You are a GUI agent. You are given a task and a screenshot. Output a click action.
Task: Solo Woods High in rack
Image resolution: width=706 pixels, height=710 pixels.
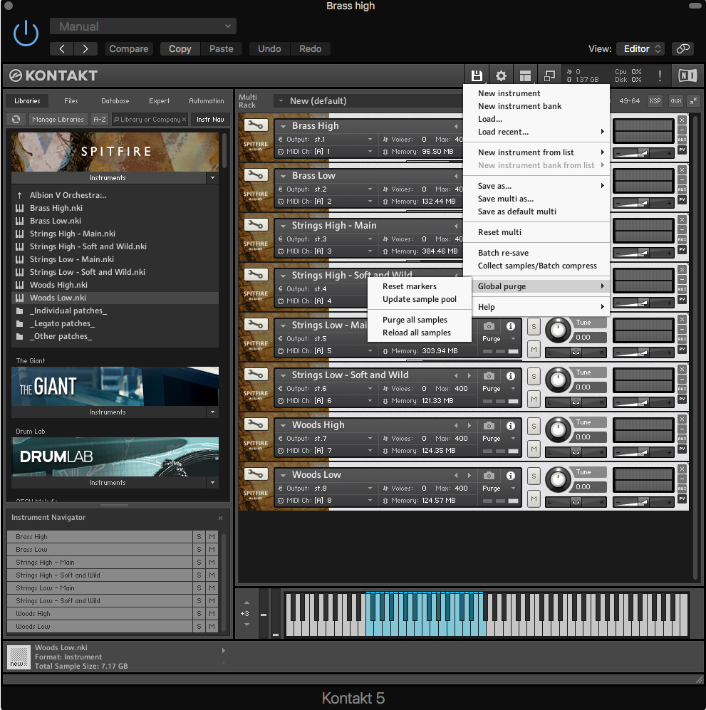(534, 426)
